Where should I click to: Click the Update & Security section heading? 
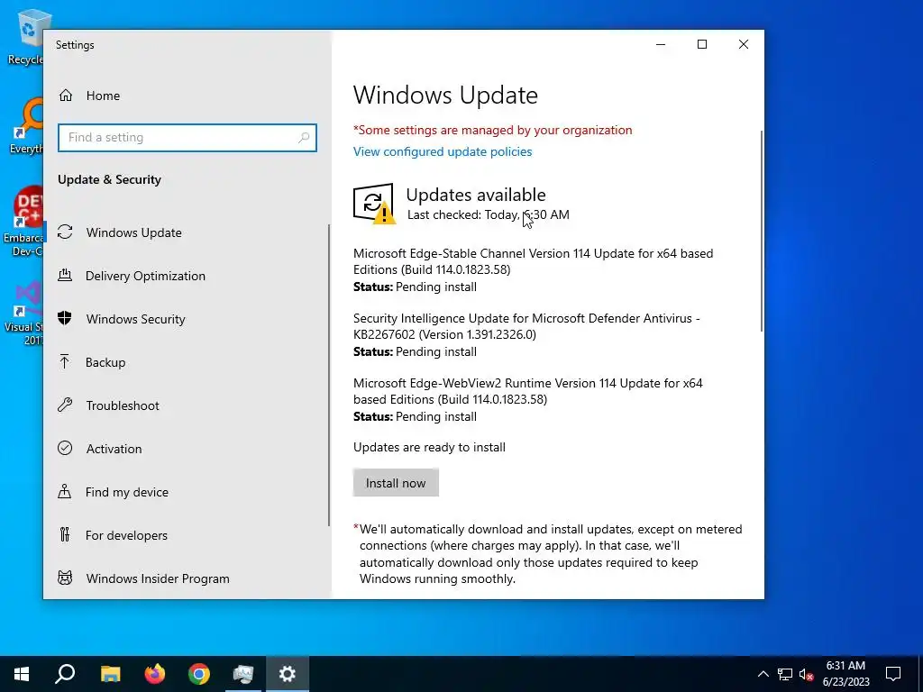[109, 180]
